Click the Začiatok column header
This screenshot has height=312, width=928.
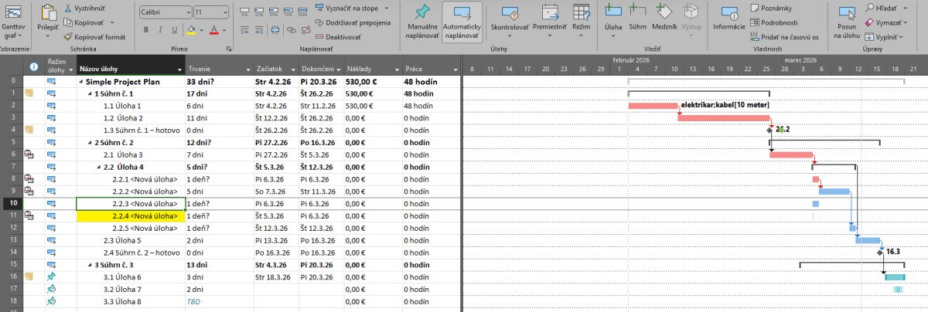pyautogui.click(x=275, y=65)
